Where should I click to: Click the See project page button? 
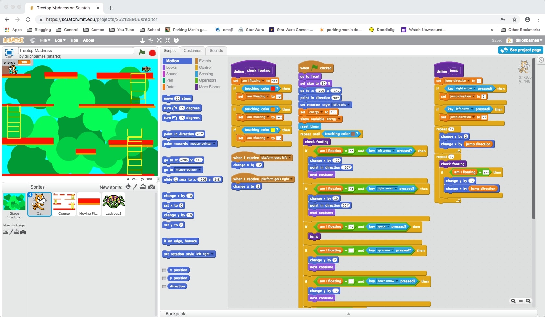(521, 50)
